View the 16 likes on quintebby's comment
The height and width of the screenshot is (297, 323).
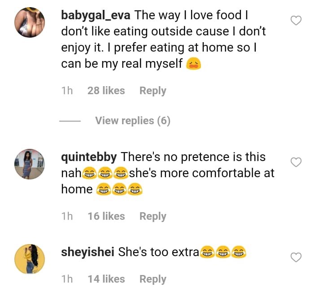[106, 216]
